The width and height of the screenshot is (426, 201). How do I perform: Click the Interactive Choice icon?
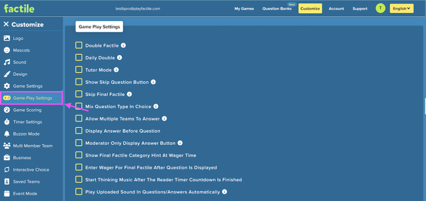pos(7,170)
